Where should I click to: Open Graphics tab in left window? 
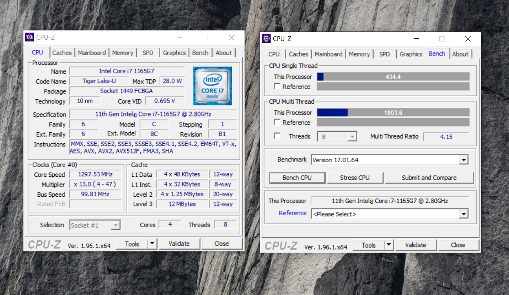(x=174, y=53)
